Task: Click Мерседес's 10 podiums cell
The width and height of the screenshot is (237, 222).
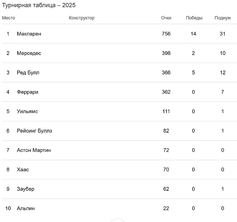Action: pyautogui.click(x=222, y=53)
